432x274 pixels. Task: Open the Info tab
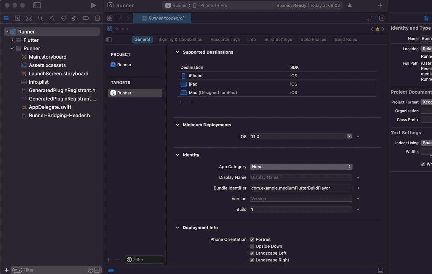click(x=252, y=39)
